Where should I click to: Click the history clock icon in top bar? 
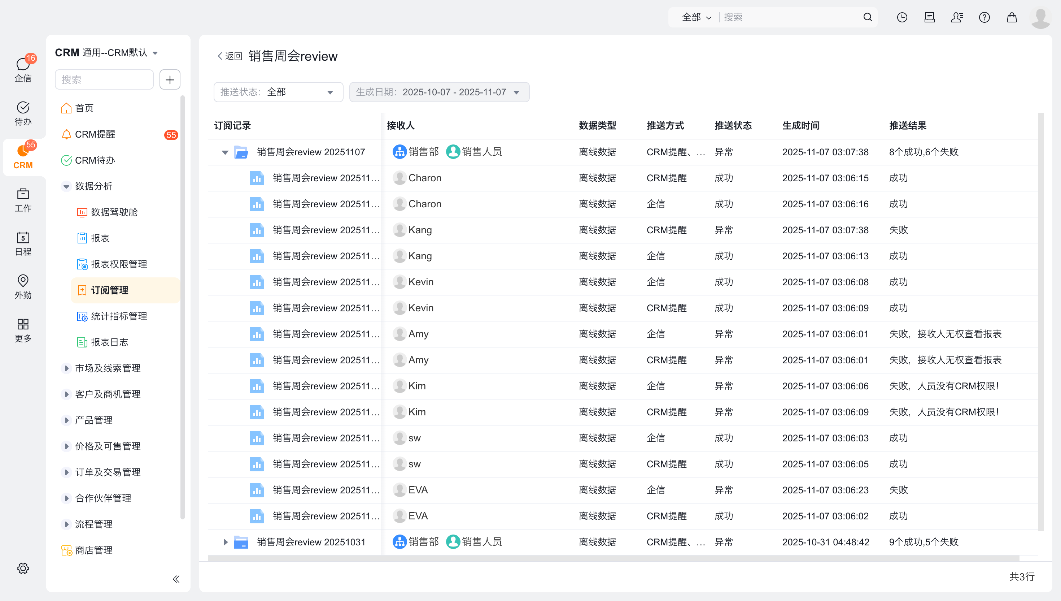click(x=902, y=17)
